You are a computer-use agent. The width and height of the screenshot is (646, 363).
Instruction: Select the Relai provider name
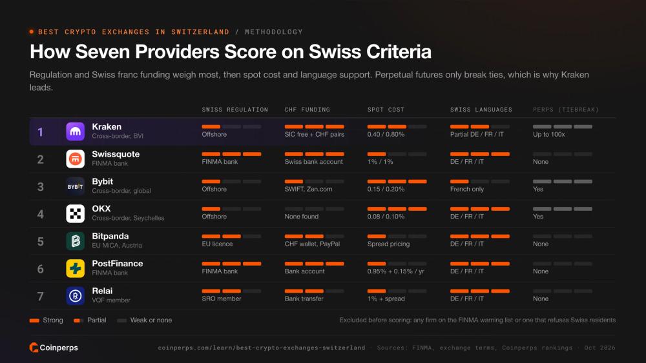tap(102, 291)
